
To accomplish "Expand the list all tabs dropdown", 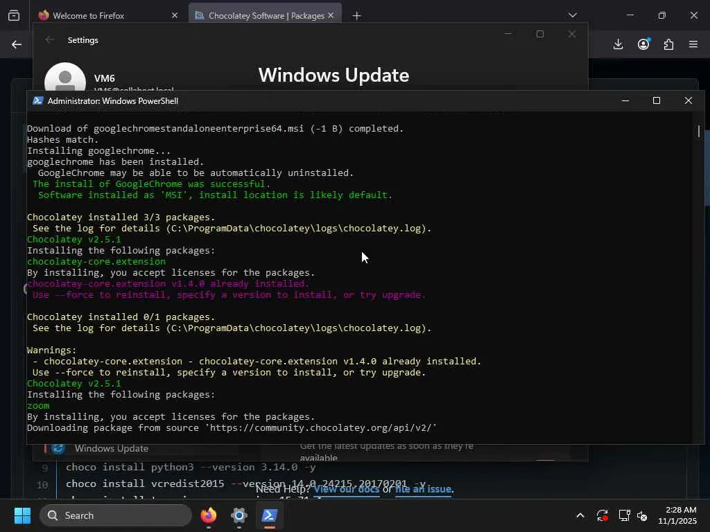I will tap(572, 15).
